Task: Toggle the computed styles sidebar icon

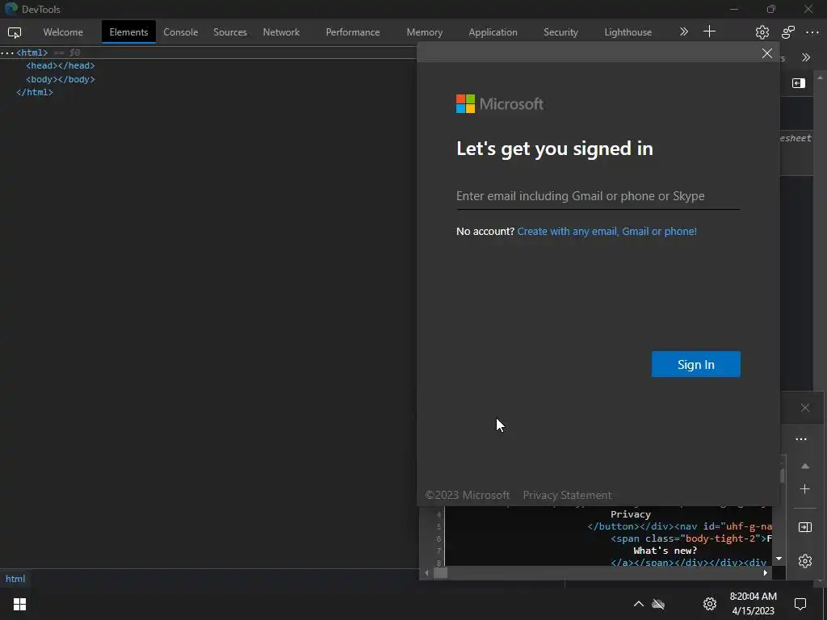Action: (x=799, y=83)
